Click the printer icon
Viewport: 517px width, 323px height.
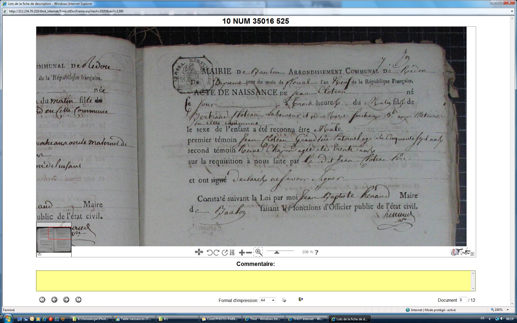tap(284, 300)
